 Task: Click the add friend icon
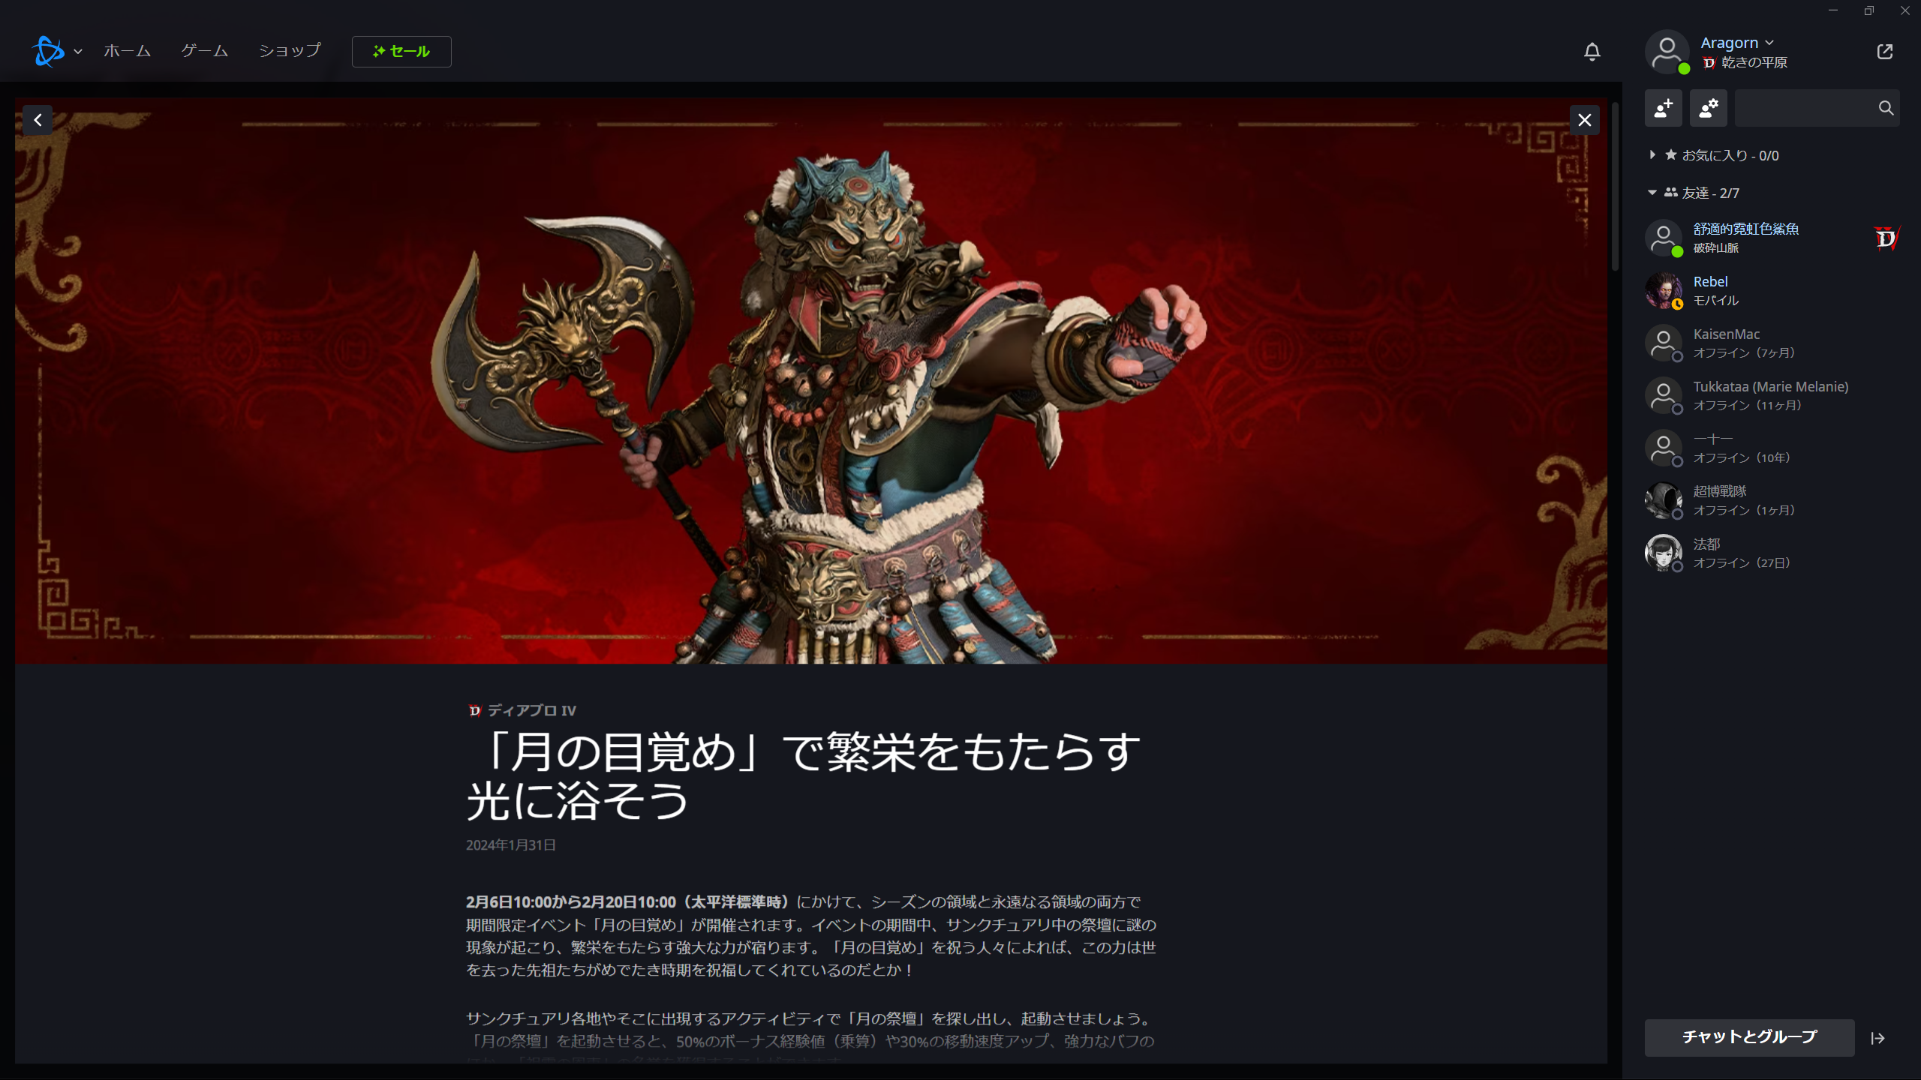1663,108
